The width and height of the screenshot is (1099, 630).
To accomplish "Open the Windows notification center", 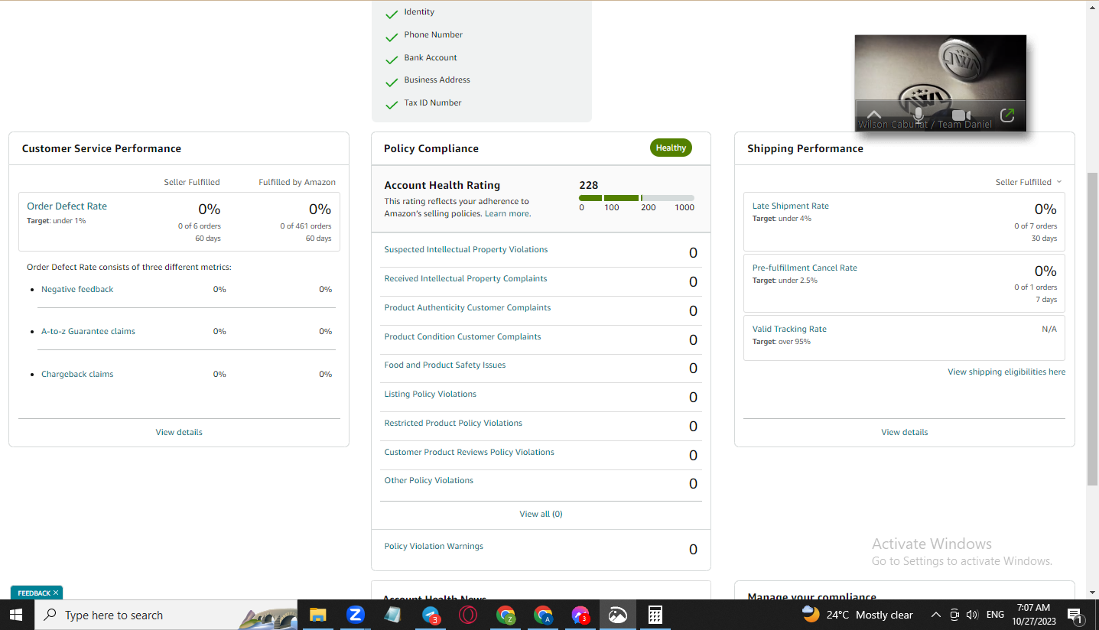I will point(1075,615).
